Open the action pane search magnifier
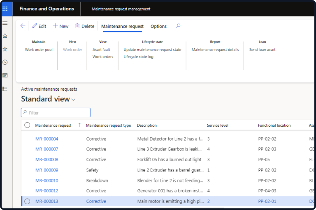316x210 pixels. [x=178, y=26]
